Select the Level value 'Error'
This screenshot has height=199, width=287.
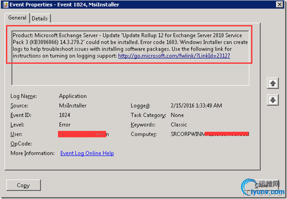pos(65,124)
